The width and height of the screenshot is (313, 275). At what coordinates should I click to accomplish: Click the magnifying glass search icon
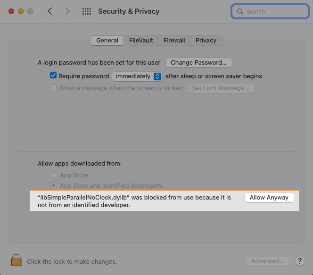[x=240, y=11]
